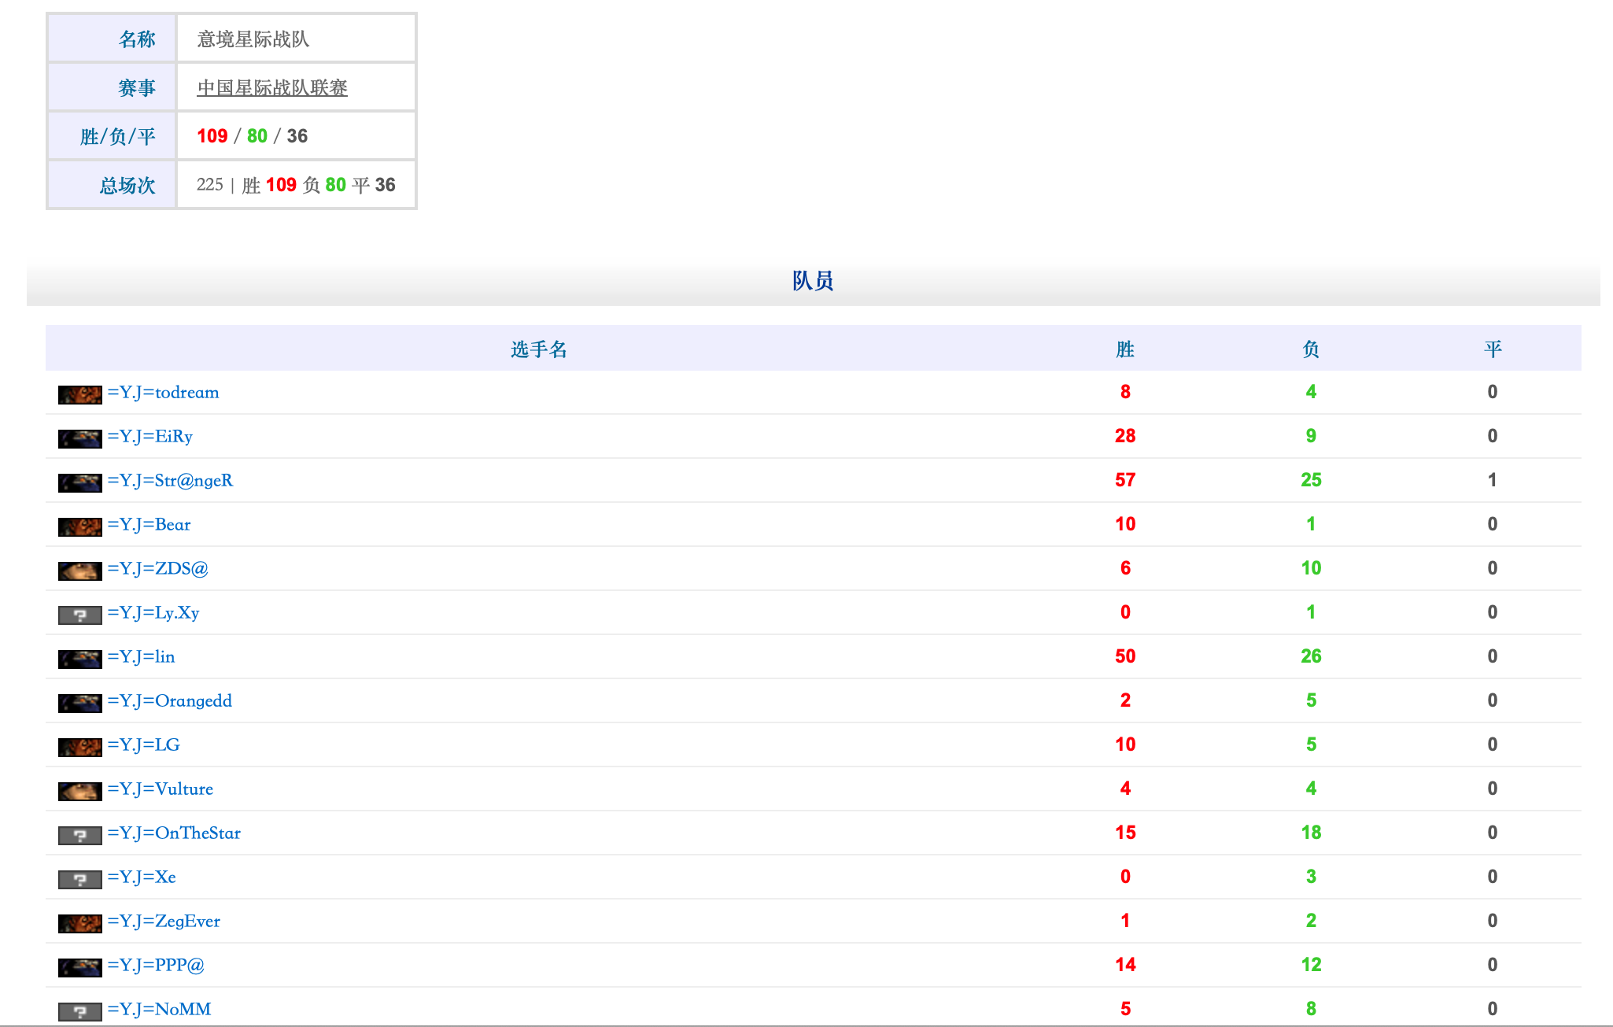Open player profile =Y.J=todream

[163, 392]
